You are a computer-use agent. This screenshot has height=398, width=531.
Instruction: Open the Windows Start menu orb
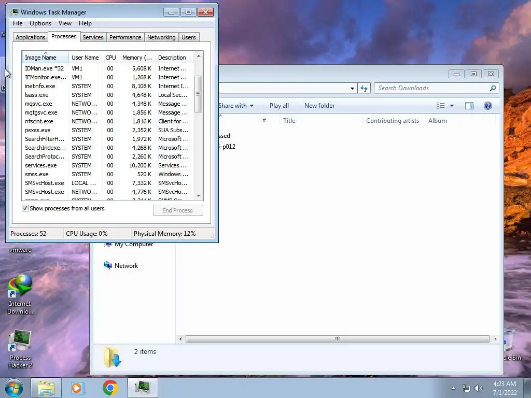[13, 388]
